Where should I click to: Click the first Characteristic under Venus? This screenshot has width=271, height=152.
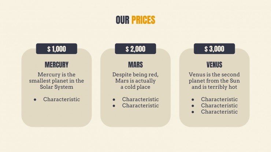click(x=219, y=99)
